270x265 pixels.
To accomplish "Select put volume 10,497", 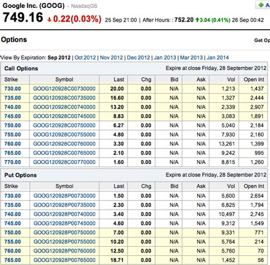I will pyautogui.click(x=227, y=214).
